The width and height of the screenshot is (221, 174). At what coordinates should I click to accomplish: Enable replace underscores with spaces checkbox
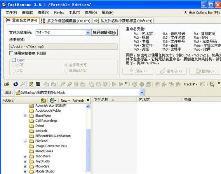[x=11, y=53]
